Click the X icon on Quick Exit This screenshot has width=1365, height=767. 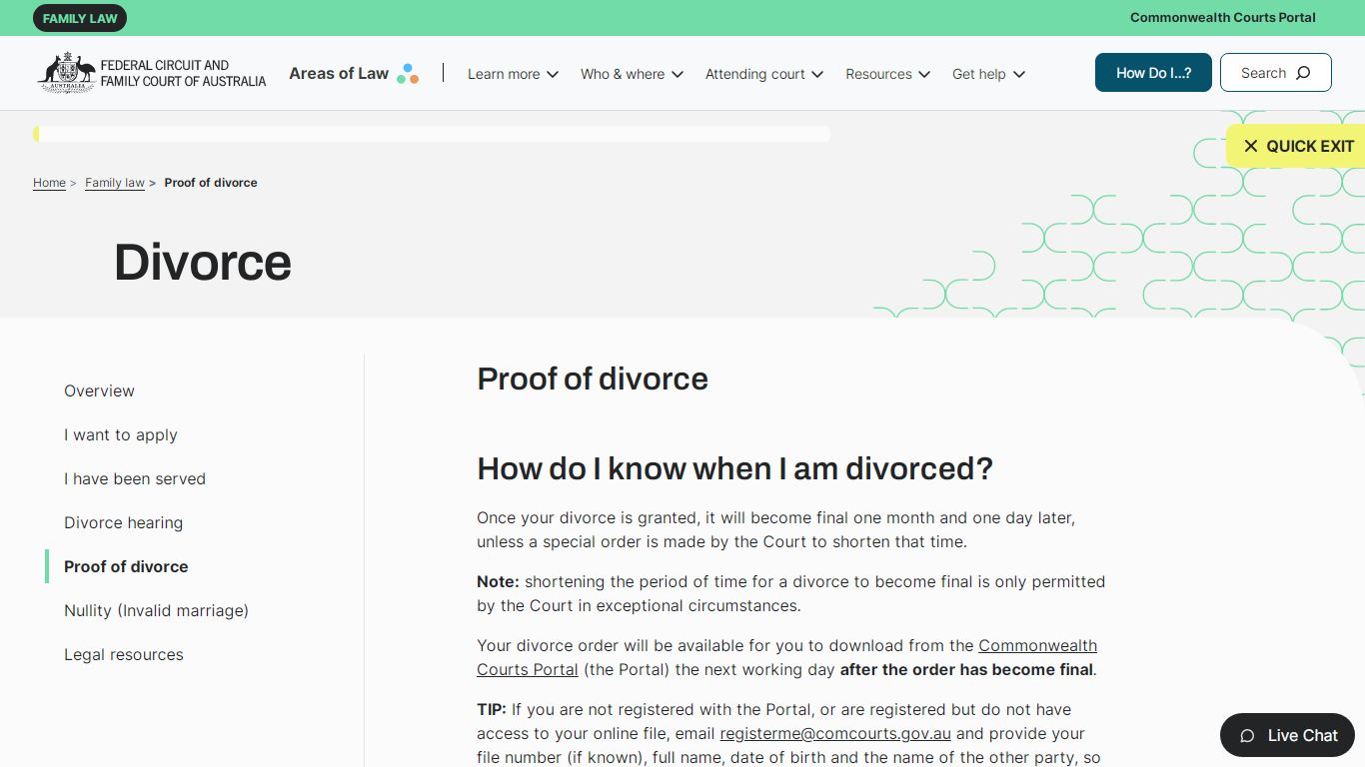pyautogui.click(x=1250, y=146)
